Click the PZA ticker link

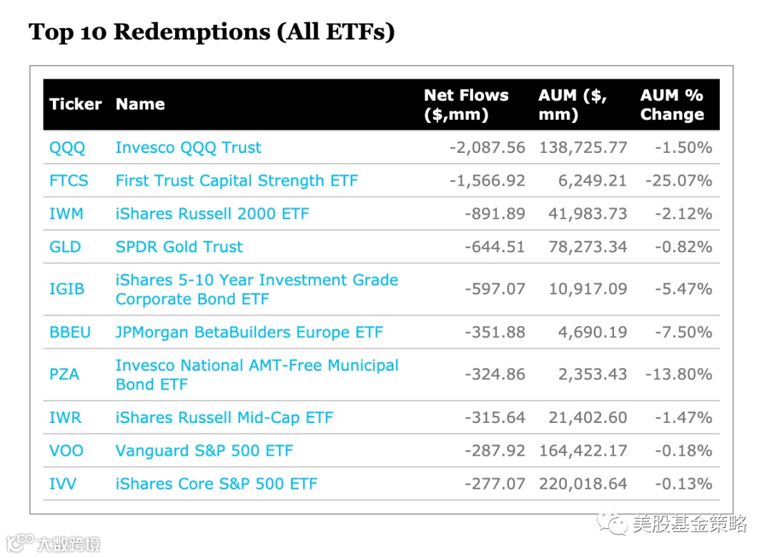pos(64,374)
